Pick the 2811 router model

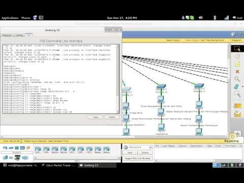point(72,150)
